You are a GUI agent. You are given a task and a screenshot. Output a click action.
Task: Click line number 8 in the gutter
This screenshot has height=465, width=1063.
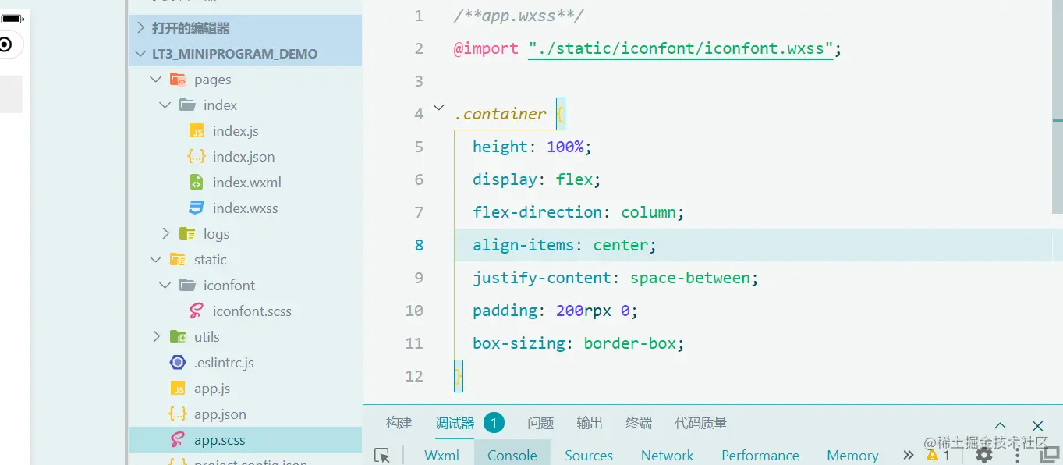click(419, 245)
